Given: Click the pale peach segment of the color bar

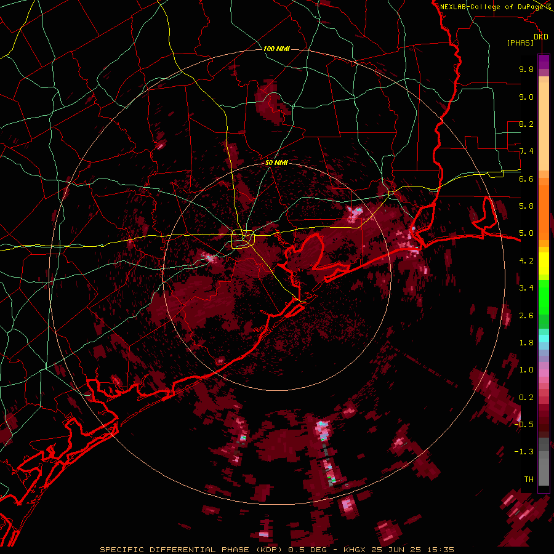Looking at the screenshot, I should [544, 127].
